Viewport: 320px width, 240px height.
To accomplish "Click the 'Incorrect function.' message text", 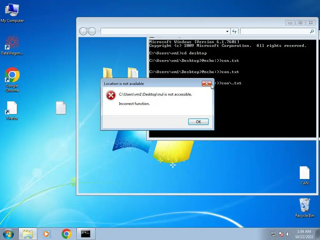I will tap(134, 104).
